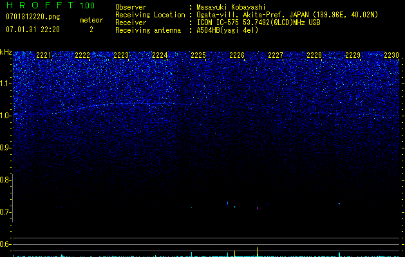Click the 2229 time axis marker
This screenshot has width=405, height=257.
353,55
